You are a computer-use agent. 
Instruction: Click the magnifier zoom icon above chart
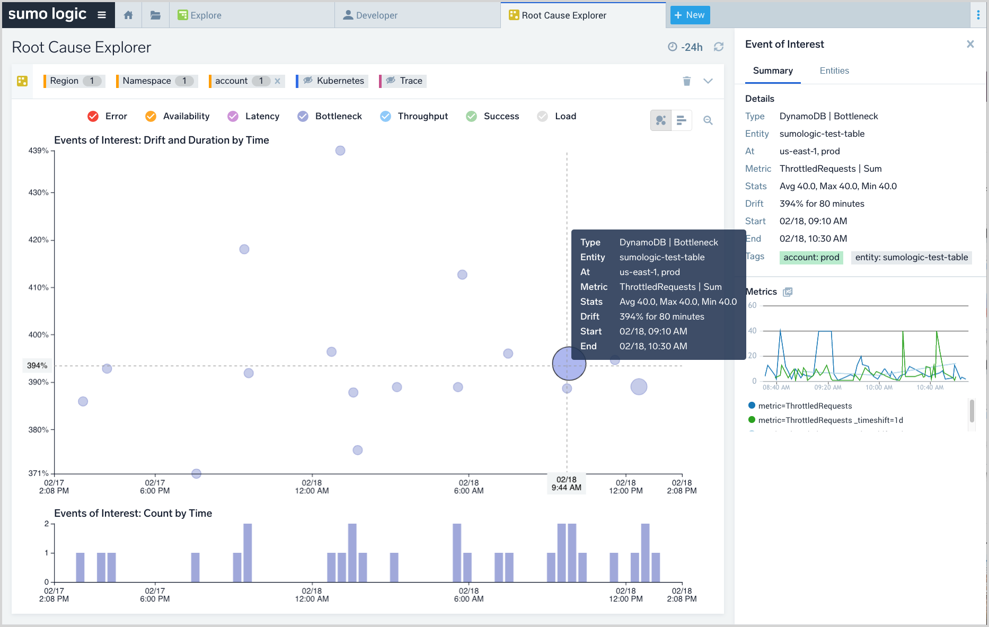tap(708, 120)
